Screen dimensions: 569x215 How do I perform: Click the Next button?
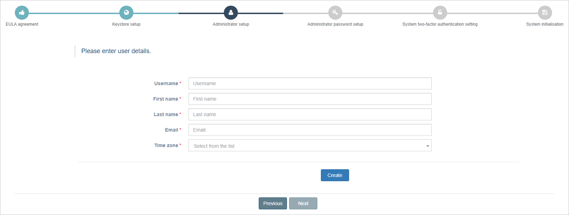click(303, 203)
